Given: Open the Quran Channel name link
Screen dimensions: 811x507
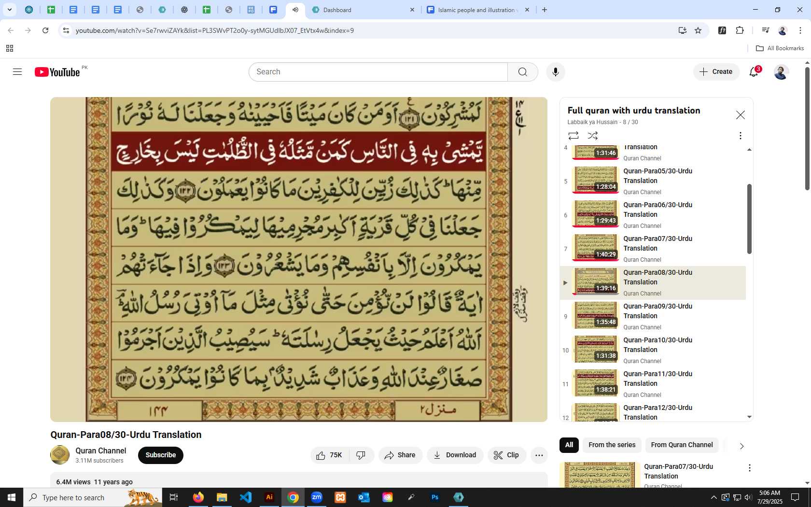Looking at the screenshot, I should [100, 451].
